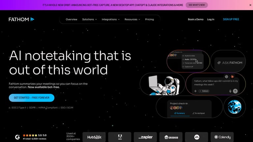Click the lock icon beside SOC 2
Screen dimensions: 253x142
pyautogui.click(x=10, y=108)
